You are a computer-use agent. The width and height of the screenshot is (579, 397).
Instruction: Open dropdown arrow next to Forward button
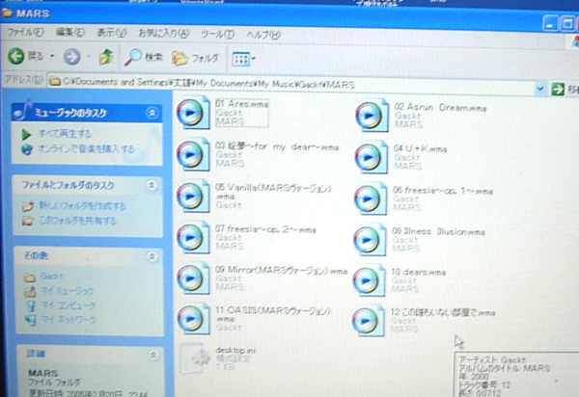coord(89,57)
